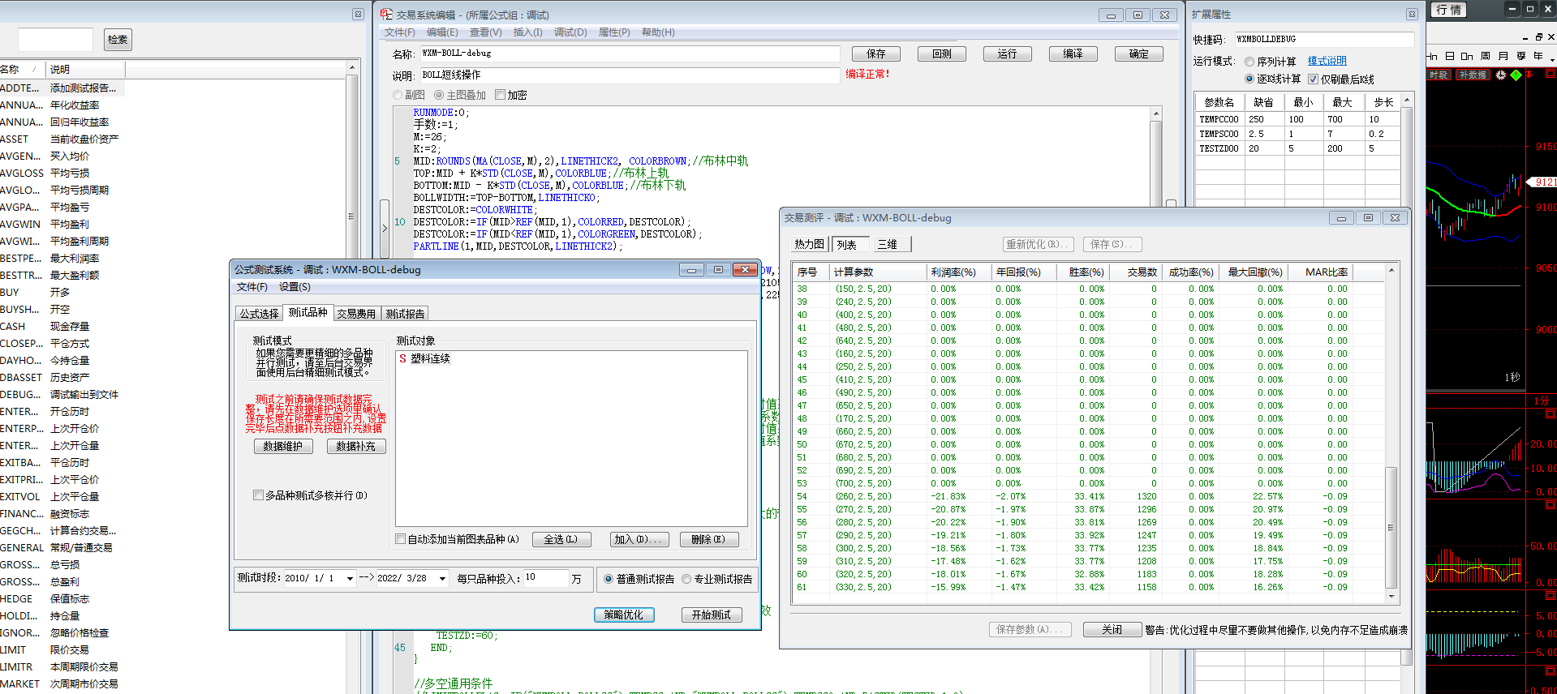Image resolution: width=1557 pixels, height=694 pixels.
Task: Open 插入(I) menu in formula editor
Action: [528, 32]
